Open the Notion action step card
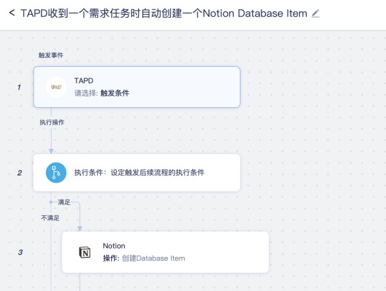Viewport: 386px width, 291px height. [x=165, y=252]
